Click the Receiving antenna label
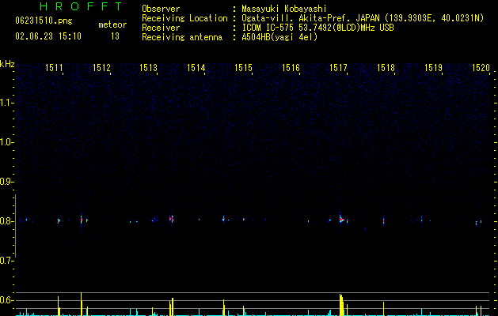498x316 pixels. 182,37
